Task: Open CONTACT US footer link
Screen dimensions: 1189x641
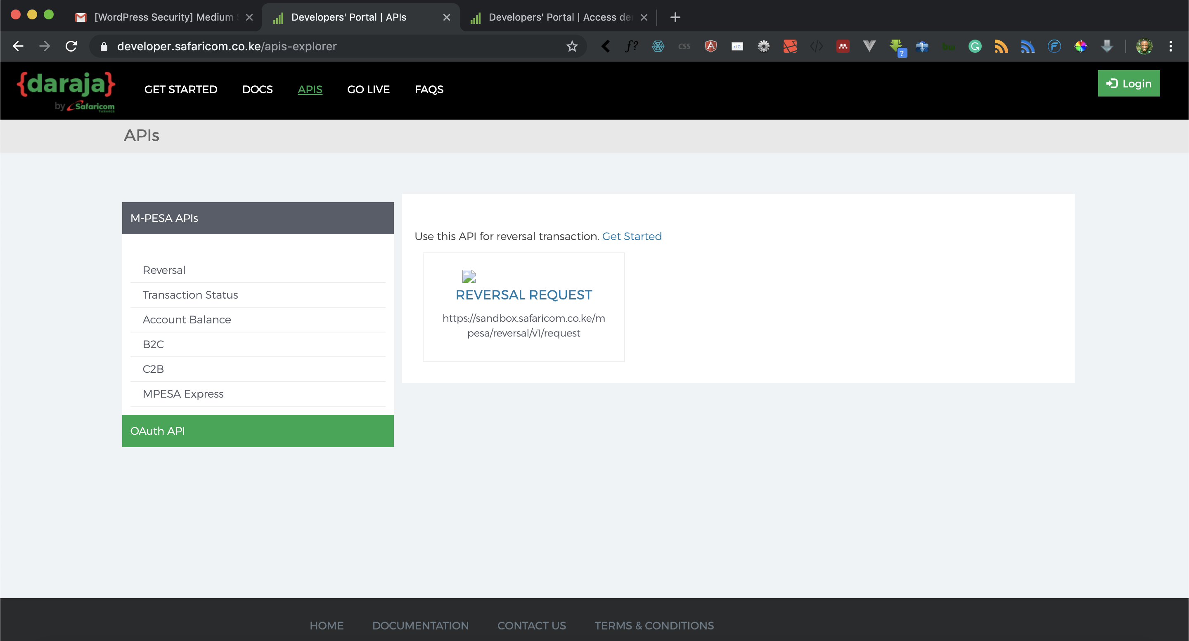Action: pyautogui.click(x=531, y=625)
